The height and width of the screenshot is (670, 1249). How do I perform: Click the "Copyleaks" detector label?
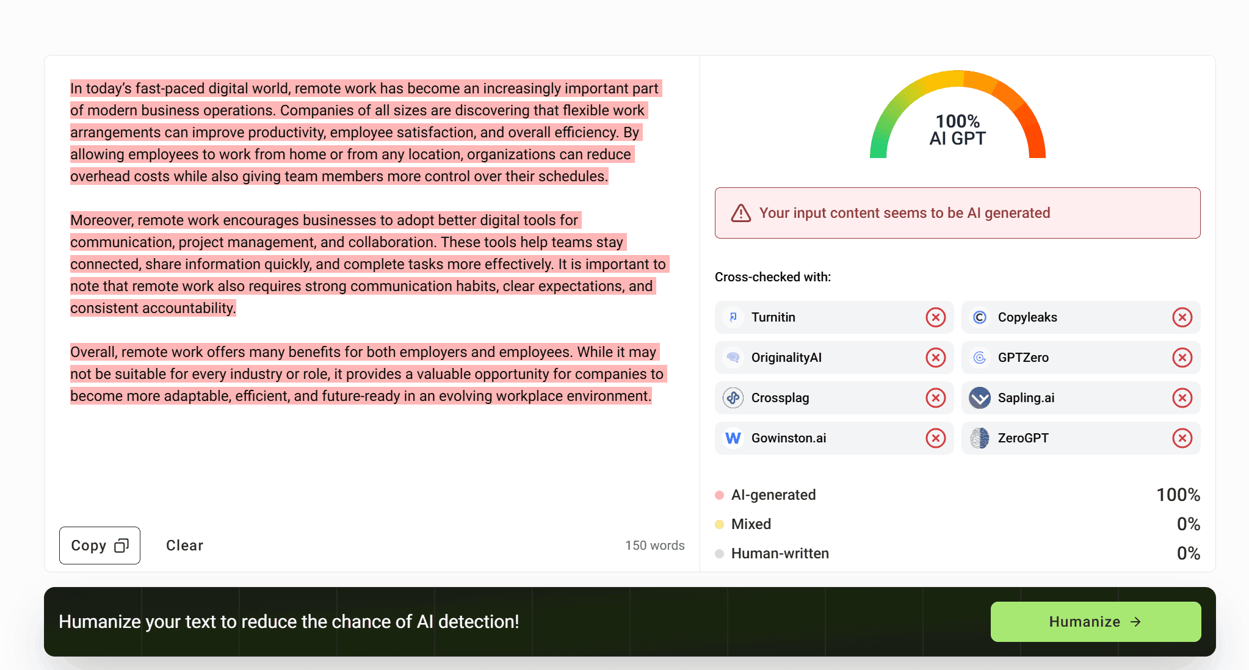tap(1027, 317)
